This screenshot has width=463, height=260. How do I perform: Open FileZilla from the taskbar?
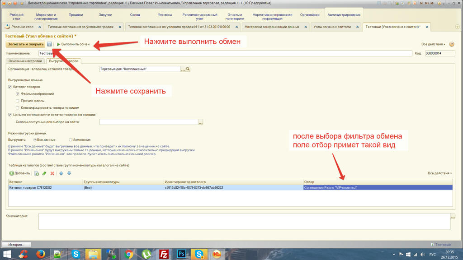164,254
